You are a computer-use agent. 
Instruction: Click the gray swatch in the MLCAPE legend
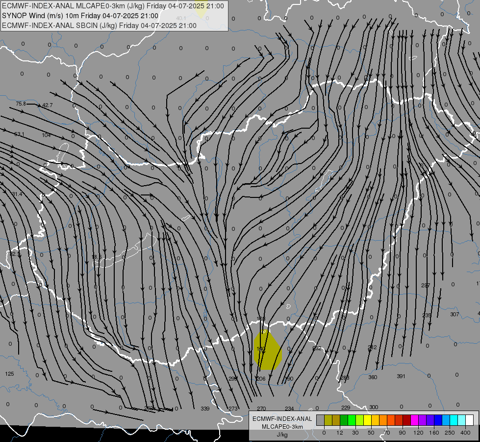coord(320,420)
